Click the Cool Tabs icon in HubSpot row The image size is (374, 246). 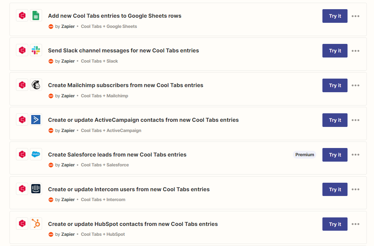point(22,224)
